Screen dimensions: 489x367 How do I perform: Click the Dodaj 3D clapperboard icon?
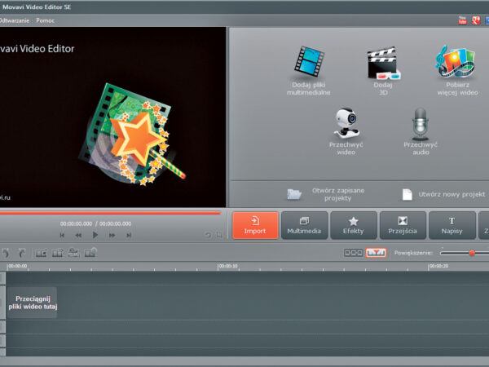pyautogui.click(x=383, y=63)
